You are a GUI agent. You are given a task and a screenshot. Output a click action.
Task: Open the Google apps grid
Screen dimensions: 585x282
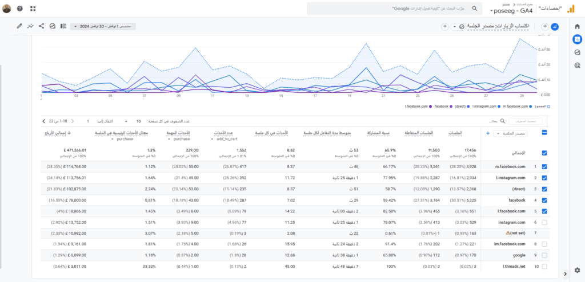coord(33,9)
